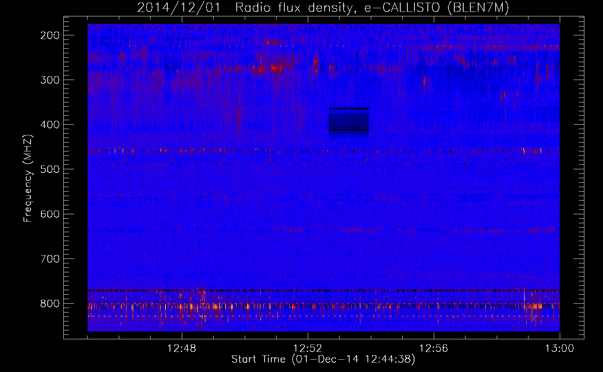Click the 13:00 time tick label
603x372 pixels.
tap(560, 349)
